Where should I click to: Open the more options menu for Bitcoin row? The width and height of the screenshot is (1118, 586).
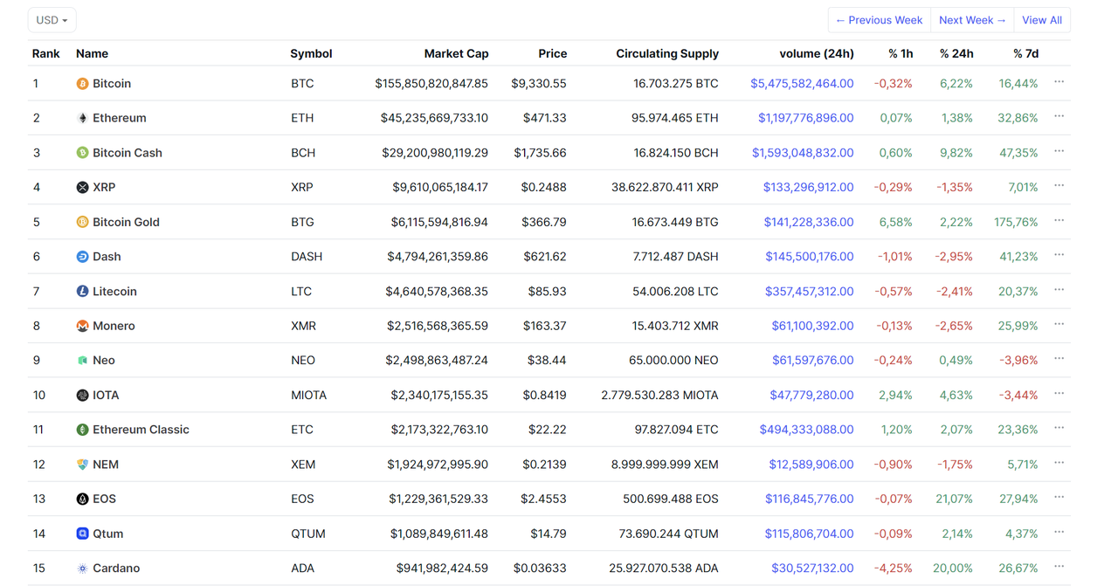1059,82
